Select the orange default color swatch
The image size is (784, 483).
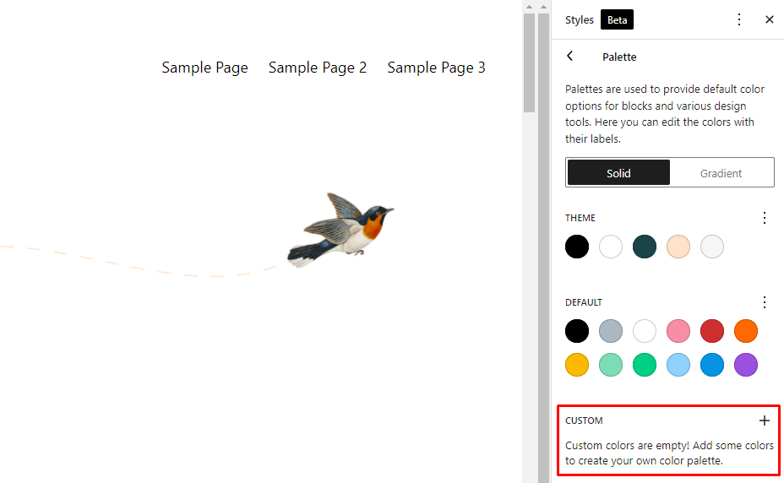coord(746,331)
